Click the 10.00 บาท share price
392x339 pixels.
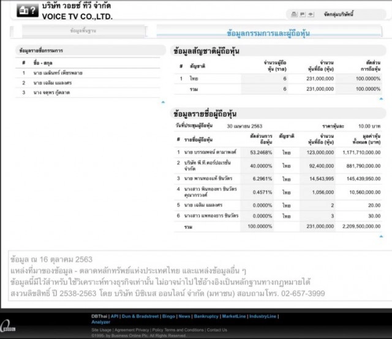click(369, 126)
